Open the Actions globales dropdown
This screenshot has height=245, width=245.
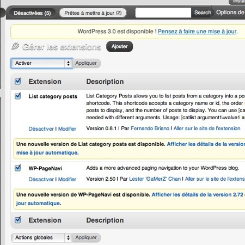click(41, 237)
